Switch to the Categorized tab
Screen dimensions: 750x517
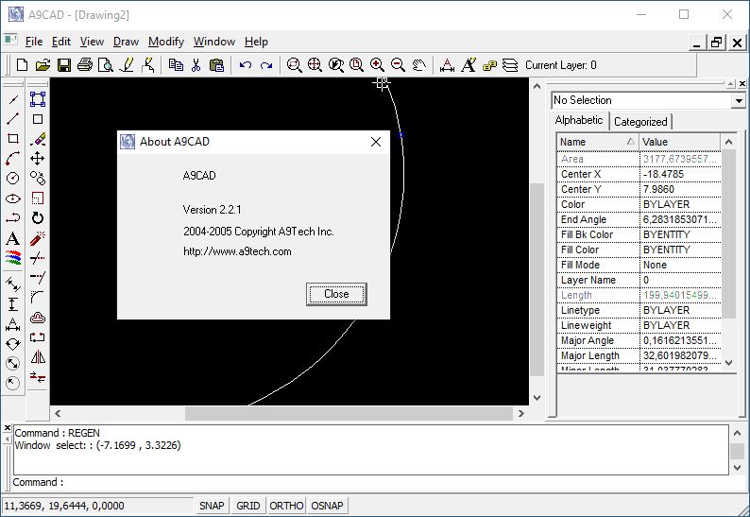[x=640, y=122]
